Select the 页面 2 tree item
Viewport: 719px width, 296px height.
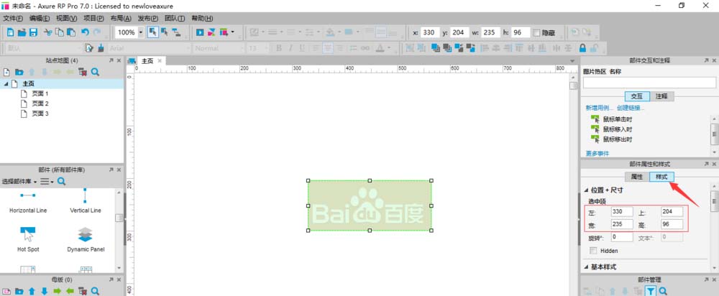pyautogui.click(x=40, y=103)
